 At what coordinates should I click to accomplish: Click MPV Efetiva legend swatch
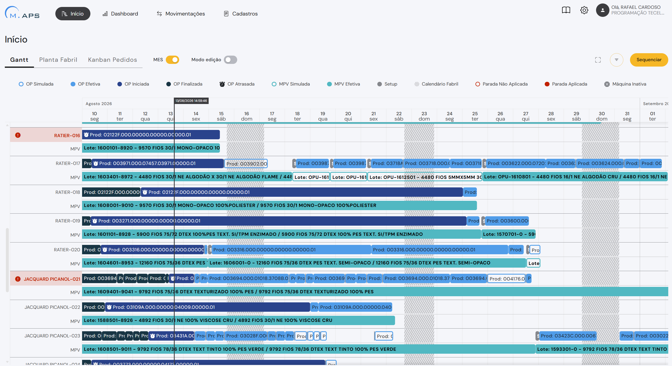pyautogui.click(x=329, y=84)
